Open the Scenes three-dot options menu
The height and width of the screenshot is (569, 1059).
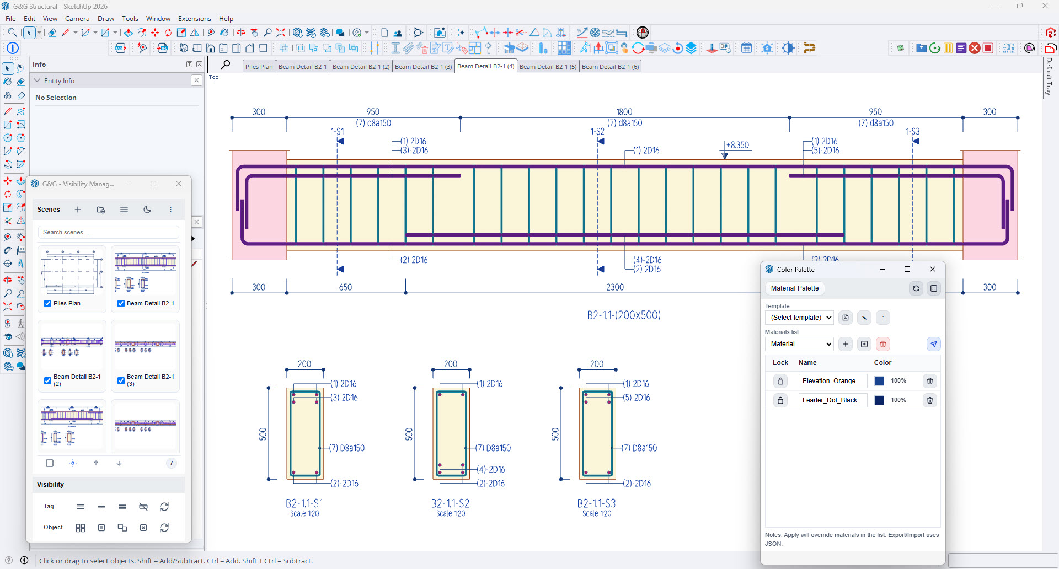click(x=171, y=210)
